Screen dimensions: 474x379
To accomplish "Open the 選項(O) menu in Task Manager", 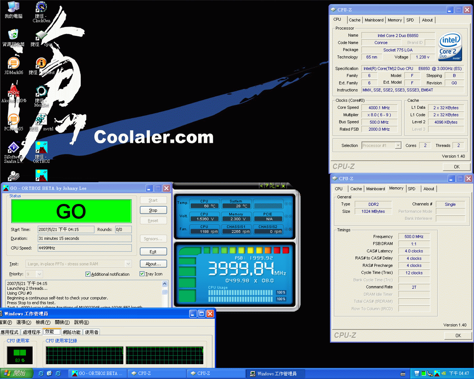I will coord(24,322).
